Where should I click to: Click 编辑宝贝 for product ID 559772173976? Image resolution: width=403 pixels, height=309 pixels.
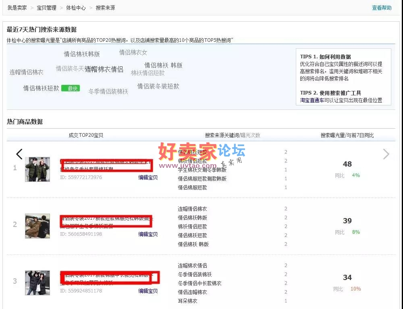click(148, 177)
